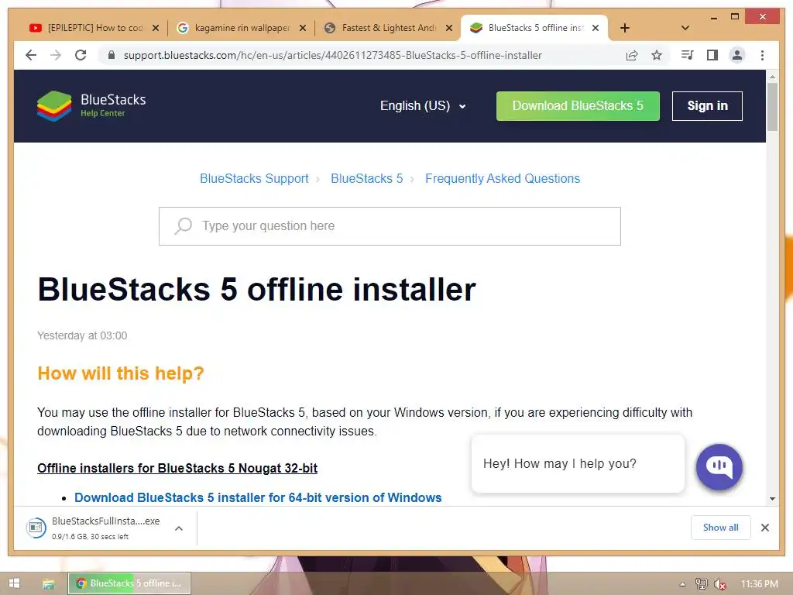Click the Sign in button

point(707,105)
